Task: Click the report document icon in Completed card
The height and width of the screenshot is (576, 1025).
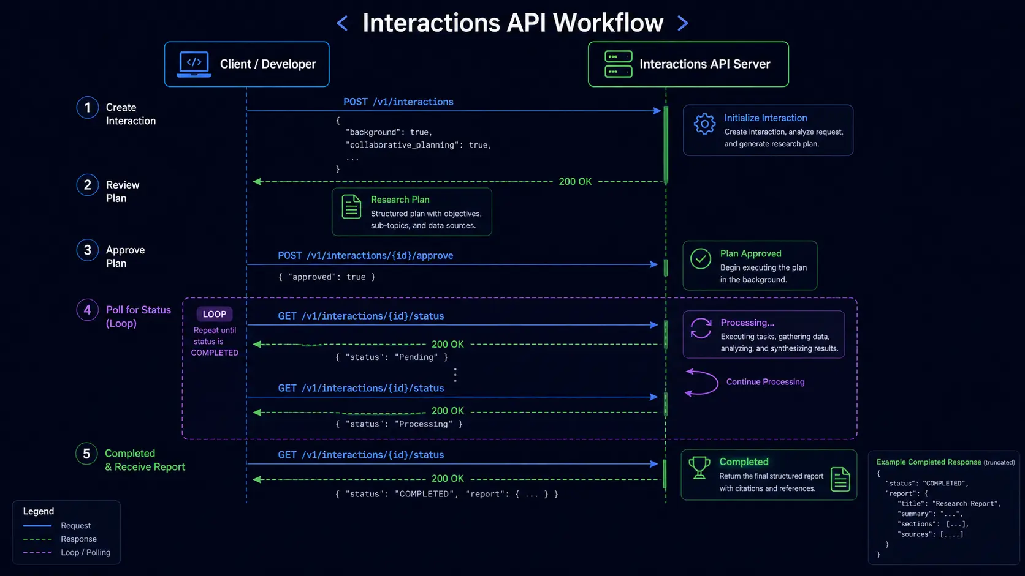Action: coord(840,479)
